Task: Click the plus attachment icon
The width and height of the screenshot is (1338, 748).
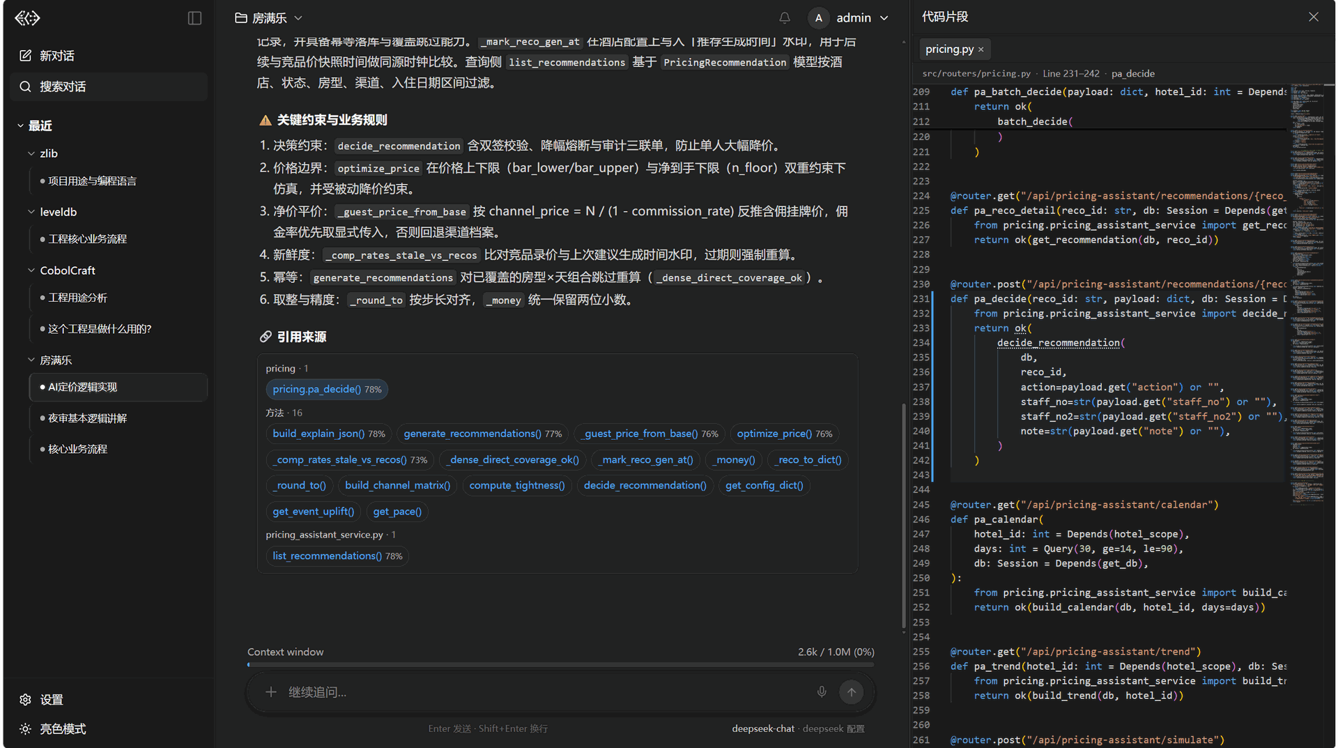Action: point(270,692)
